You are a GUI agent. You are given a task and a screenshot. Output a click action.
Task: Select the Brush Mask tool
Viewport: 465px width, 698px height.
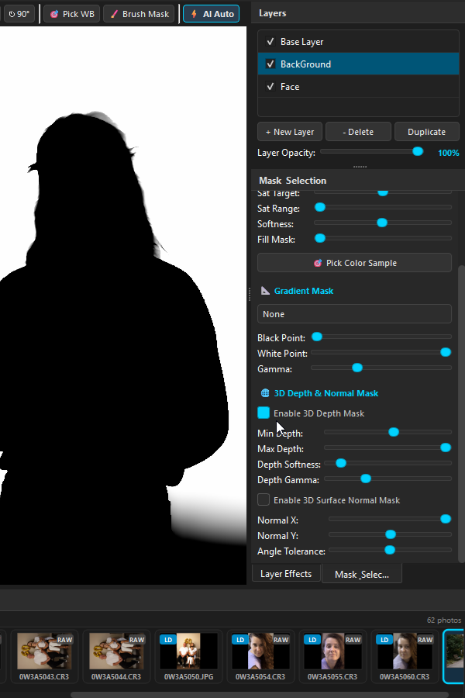(139, 14)
